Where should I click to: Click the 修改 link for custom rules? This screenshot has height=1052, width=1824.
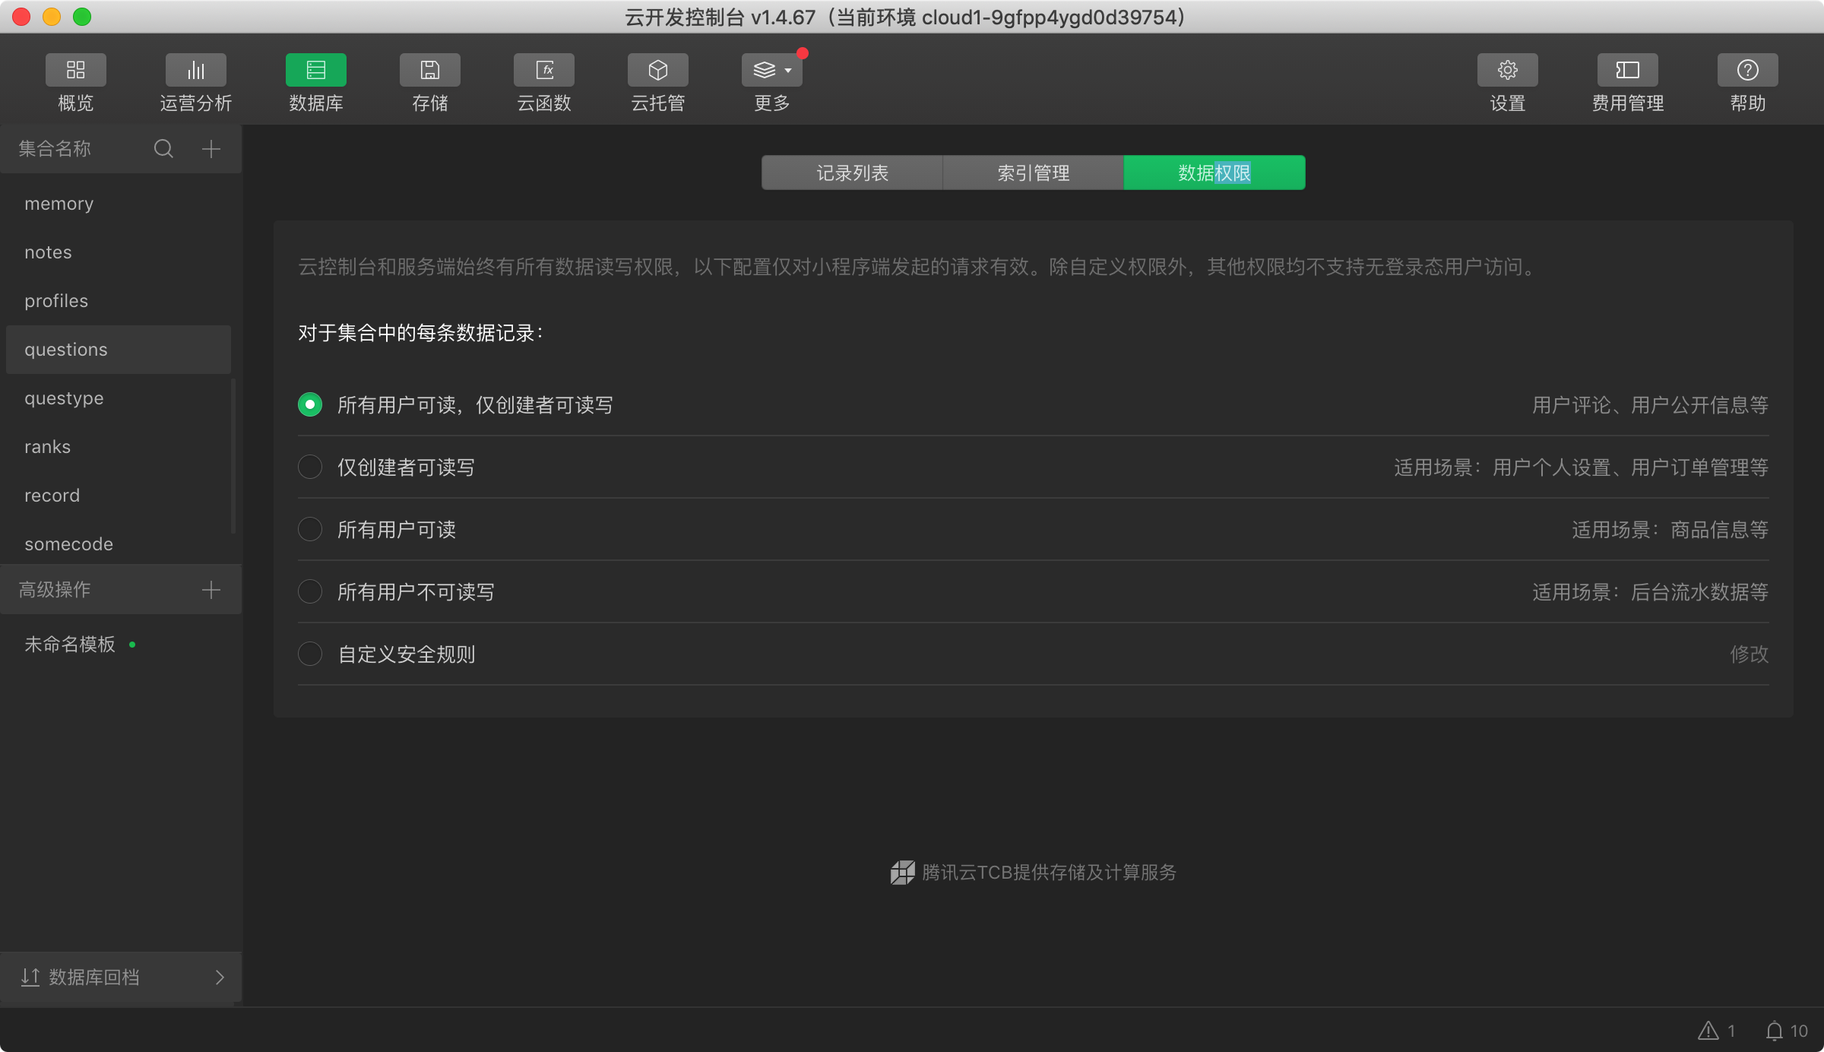1749,654
